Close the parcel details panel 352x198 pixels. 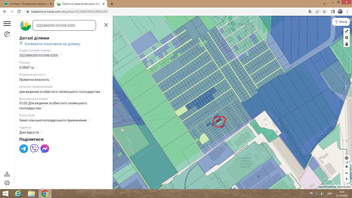point(106,25)
